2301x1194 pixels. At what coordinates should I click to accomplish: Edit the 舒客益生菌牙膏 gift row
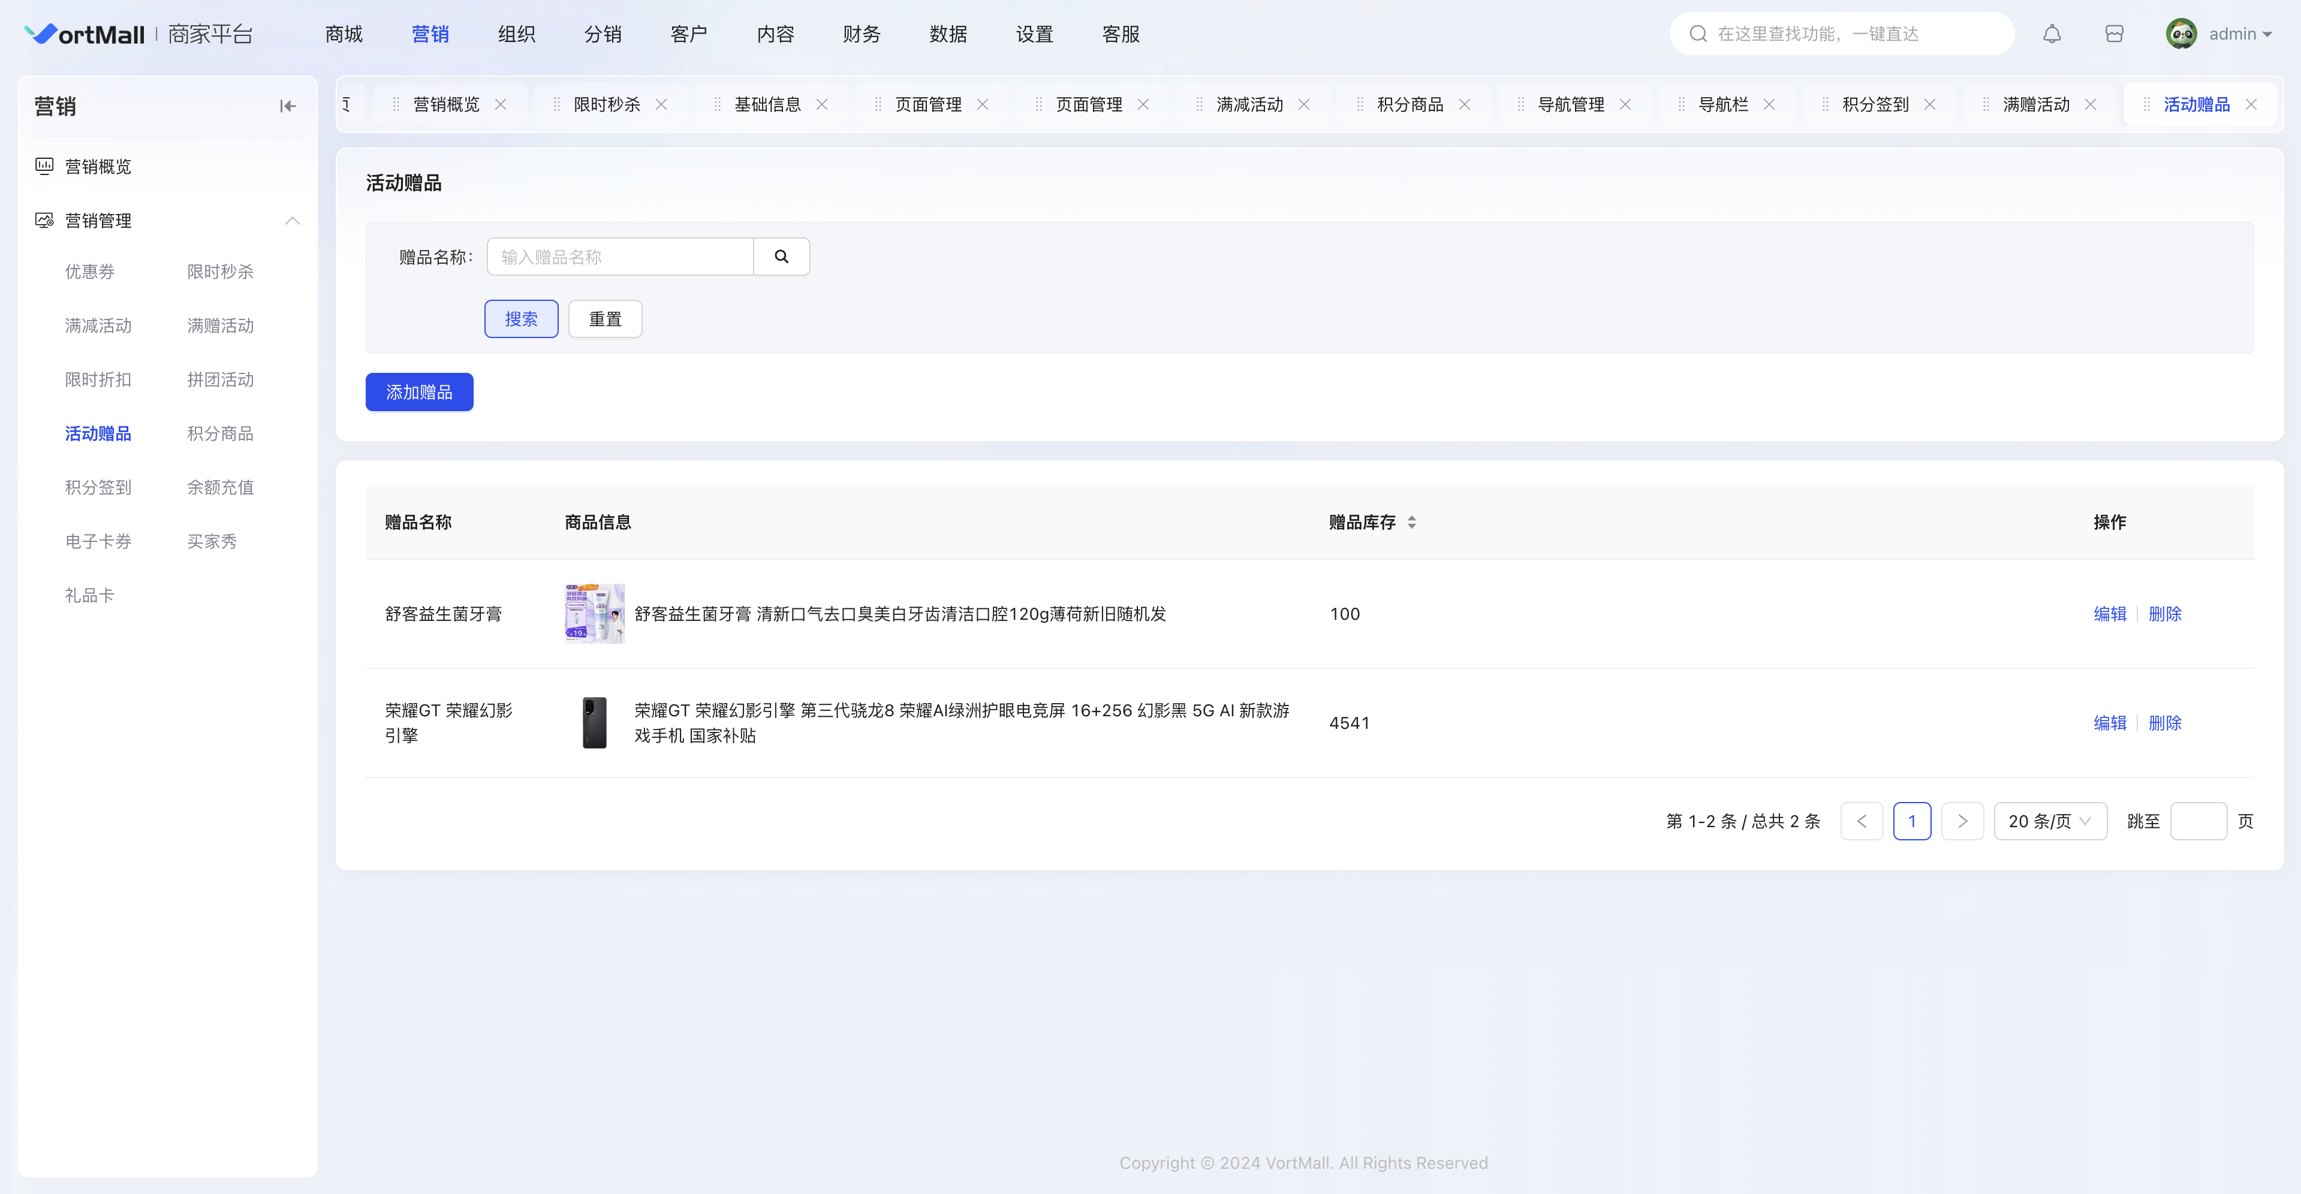[x=2109, y=614]
